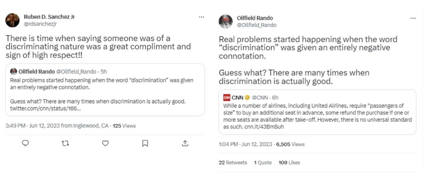425x178 pixels.
Task: Click CNN's verified gold checkmark badge
Action: [x=247, y=98]
